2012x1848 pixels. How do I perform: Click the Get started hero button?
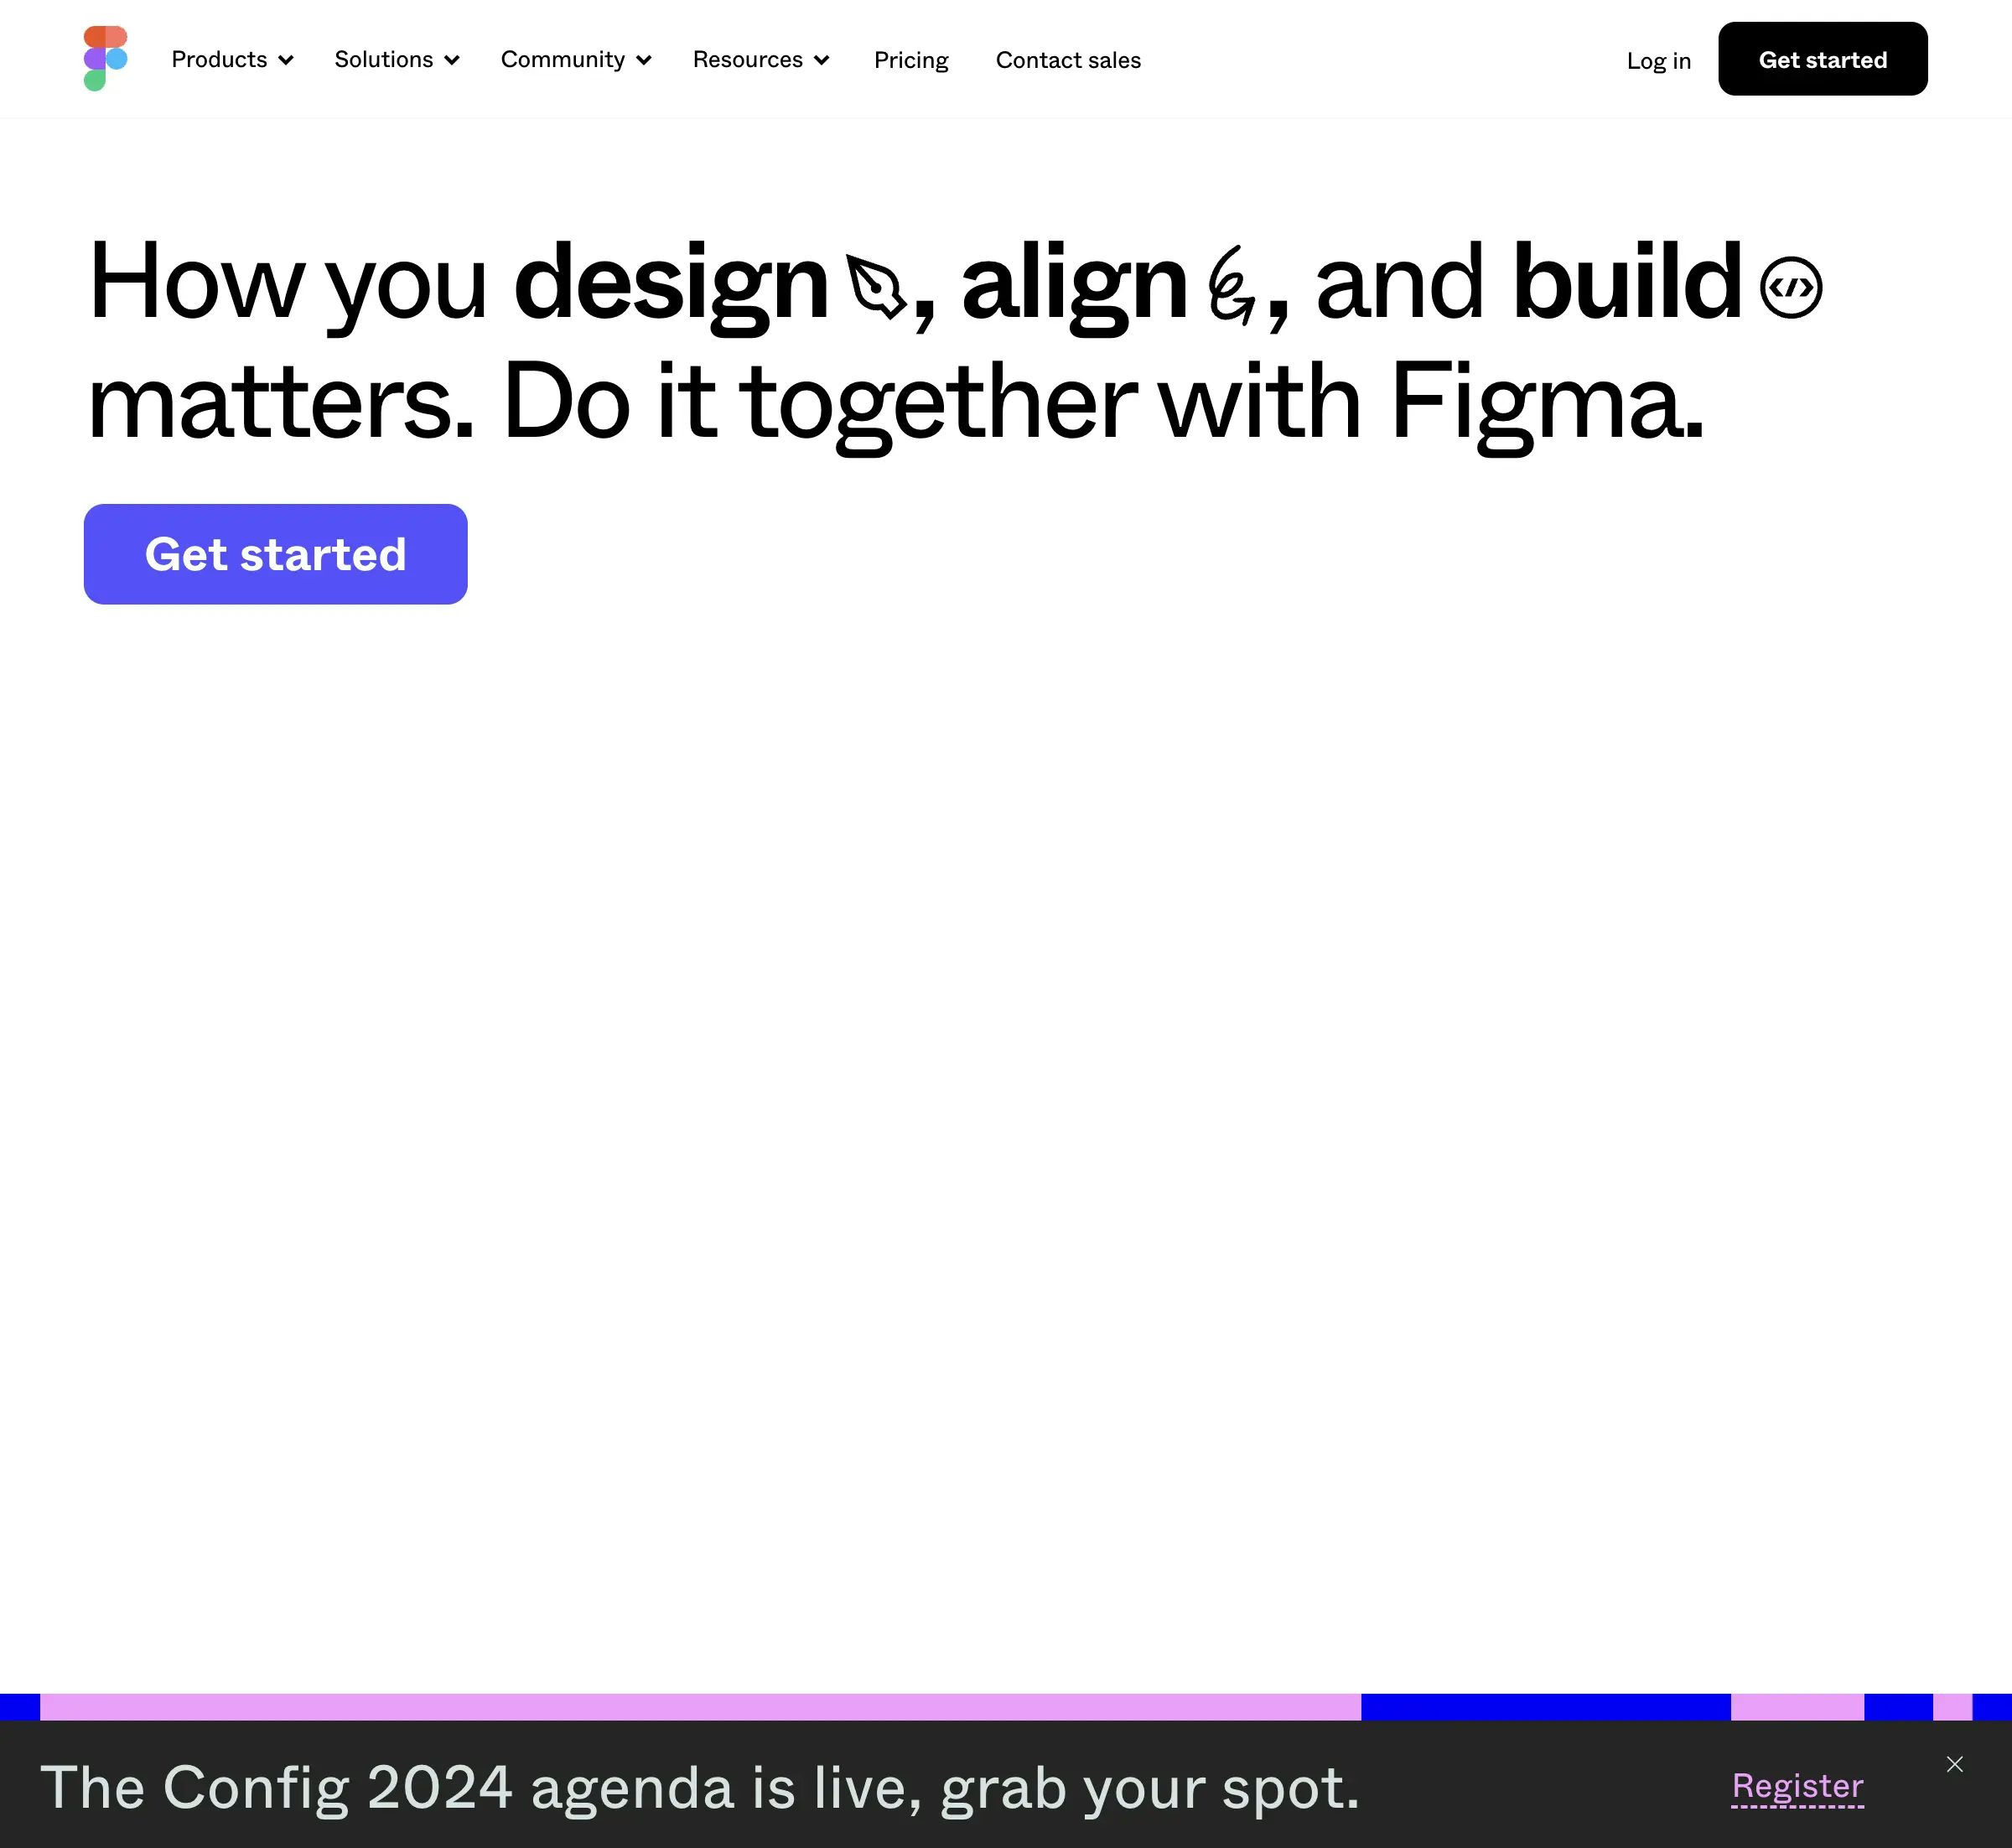[275, 553]
